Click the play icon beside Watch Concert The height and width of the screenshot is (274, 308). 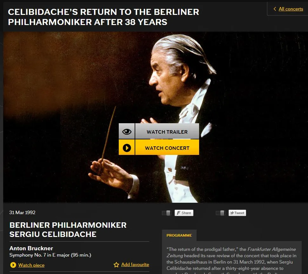pos(127,148)
